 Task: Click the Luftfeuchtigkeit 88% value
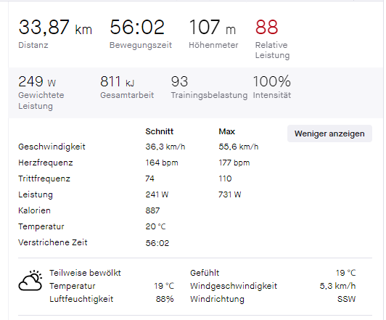[165, 299]
